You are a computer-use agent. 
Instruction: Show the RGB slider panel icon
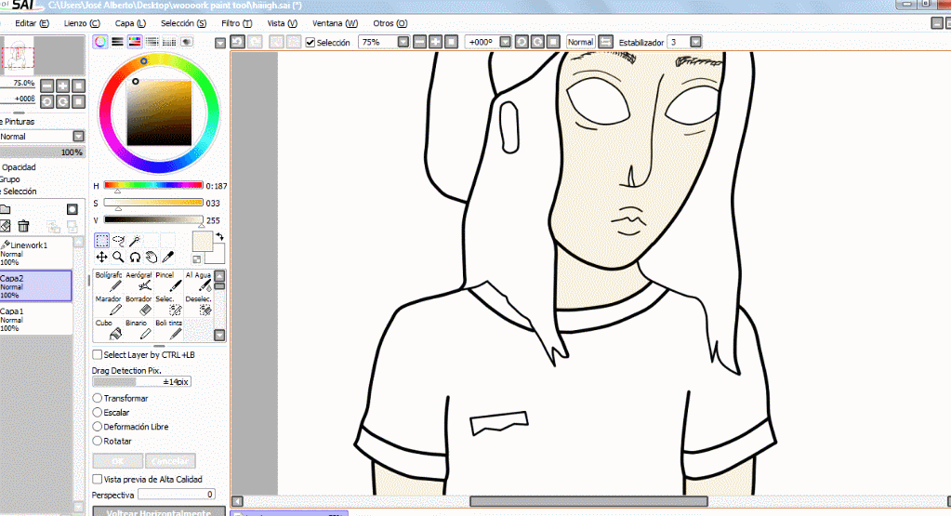[x=117, y=42]
